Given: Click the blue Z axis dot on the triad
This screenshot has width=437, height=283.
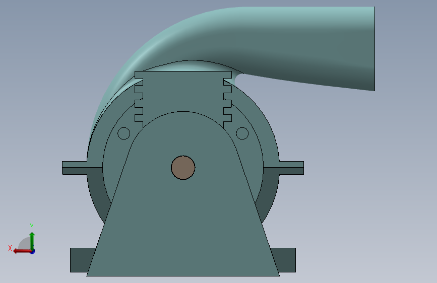Looking at the screenshot, I should pos(33,252).
